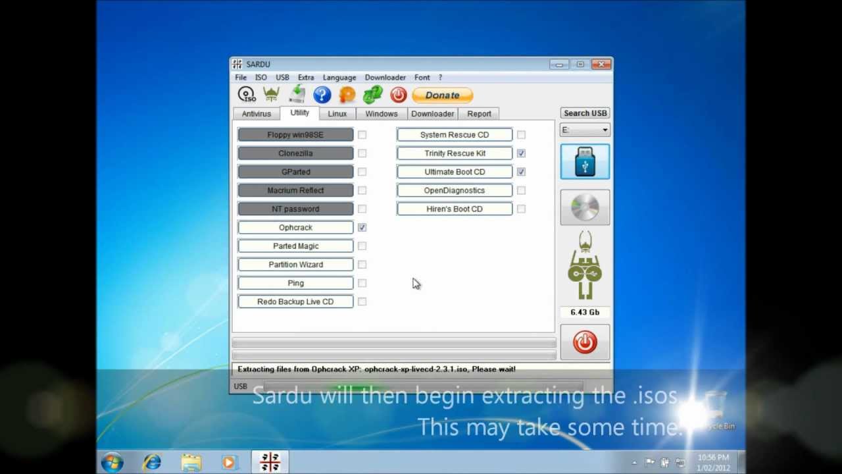The height and width of the screenshot is (474, 842).
Task: Click the Parted Magic button
Action: point(295,246)
